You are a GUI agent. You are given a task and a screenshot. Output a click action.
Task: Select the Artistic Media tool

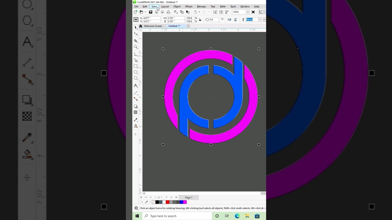136,60
